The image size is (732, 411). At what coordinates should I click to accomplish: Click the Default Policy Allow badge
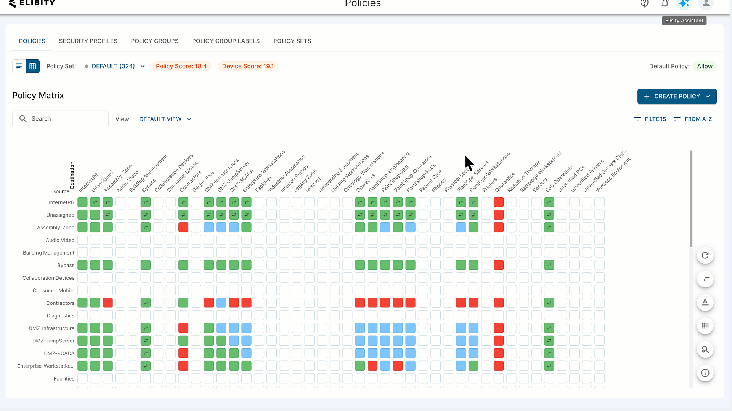(705, 66)
